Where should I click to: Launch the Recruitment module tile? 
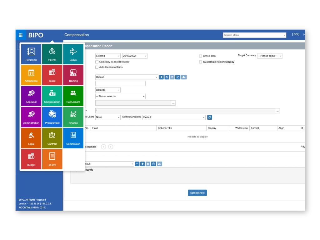(73, 96)
